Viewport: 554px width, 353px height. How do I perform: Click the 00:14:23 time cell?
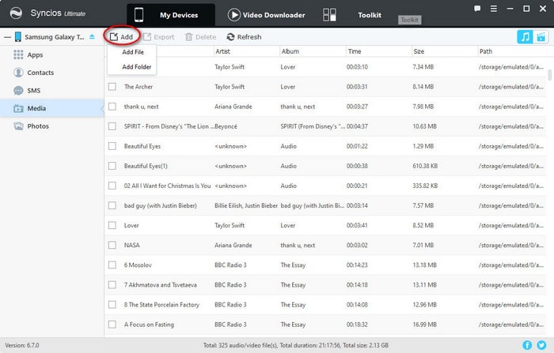coord(357,265)
